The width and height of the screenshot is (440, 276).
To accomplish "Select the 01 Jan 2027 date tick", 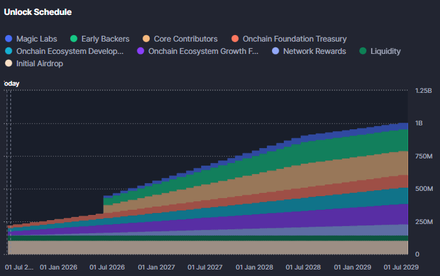I will [156, 267].
